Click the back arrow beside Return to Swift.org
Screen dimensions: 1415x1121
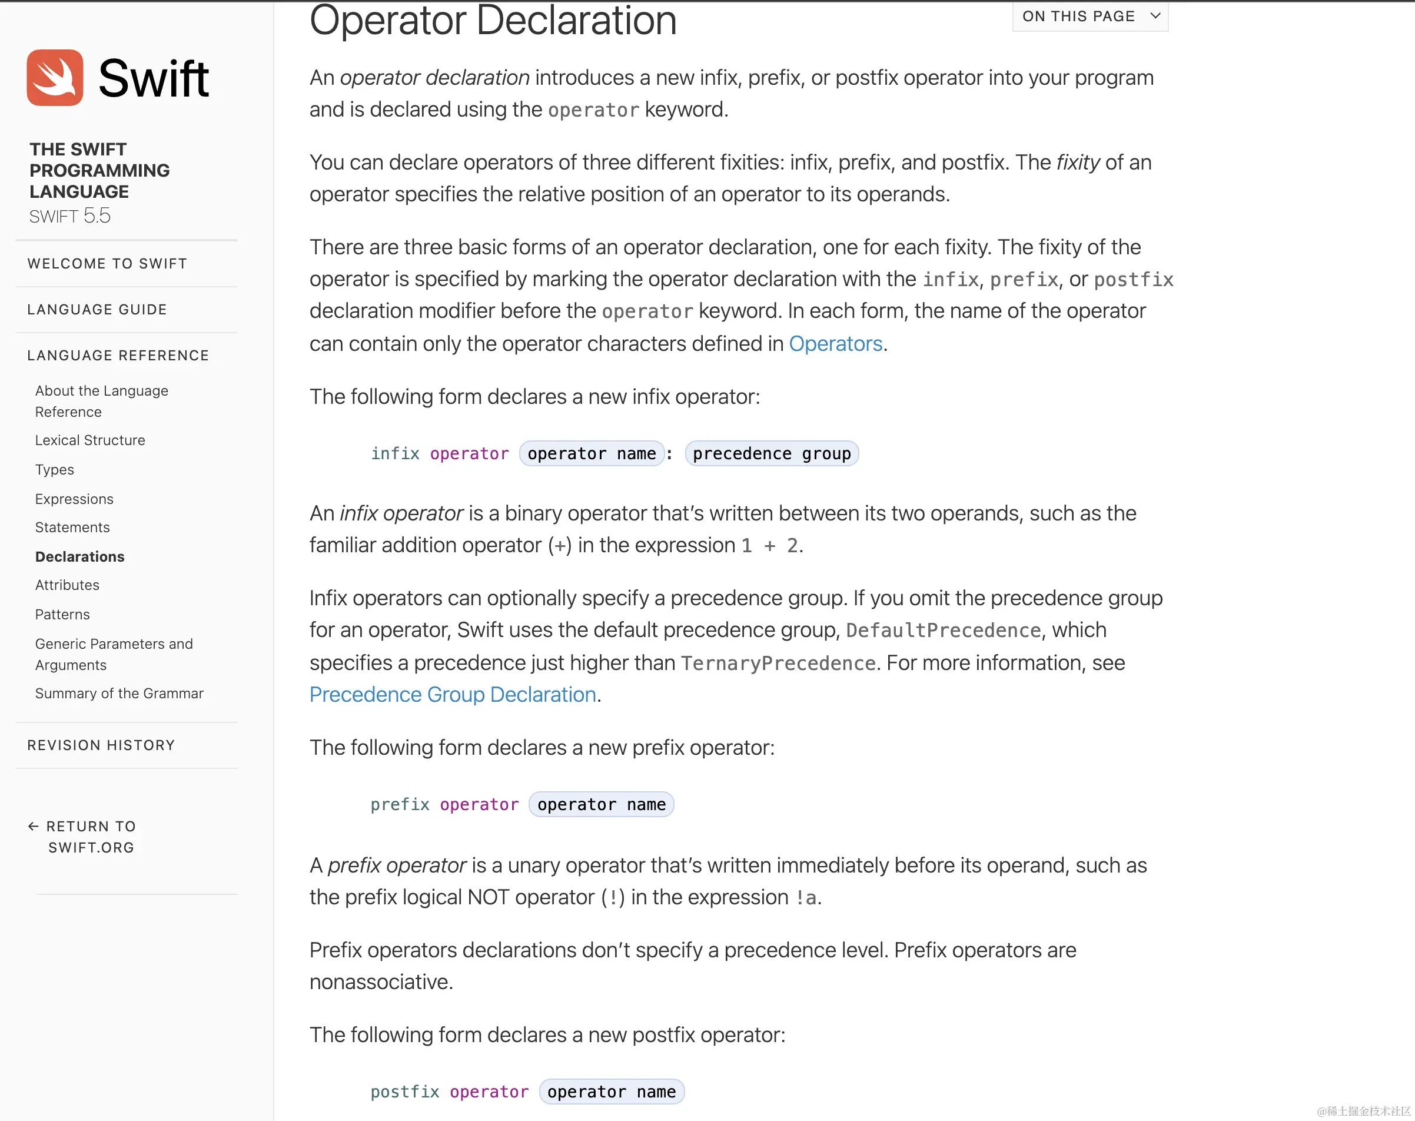(33, 826)
